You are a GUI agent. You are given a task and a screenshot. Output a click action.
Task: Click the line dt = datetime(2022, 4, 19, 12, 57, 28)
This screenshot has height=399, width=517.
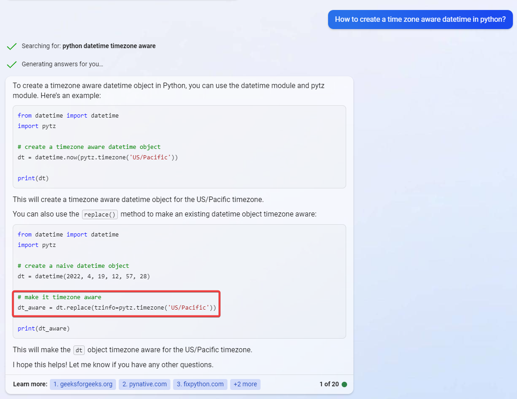pos(84,276)
